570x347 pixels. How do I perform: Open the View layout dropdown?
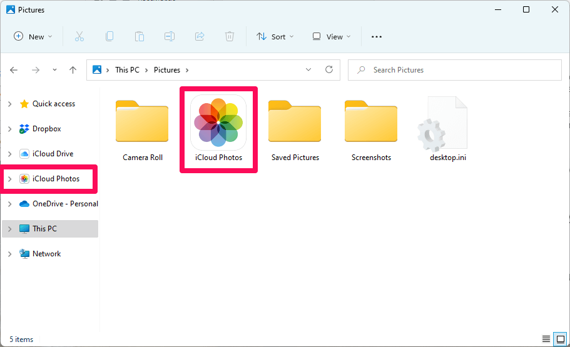332,37
